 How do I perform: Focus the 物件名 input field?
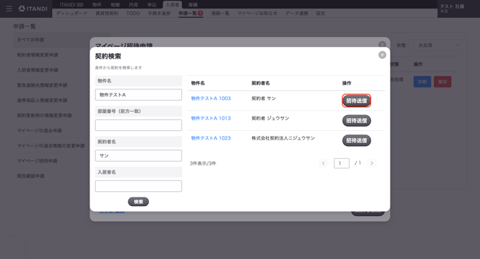pyautogui.click(x=138, y=94)
